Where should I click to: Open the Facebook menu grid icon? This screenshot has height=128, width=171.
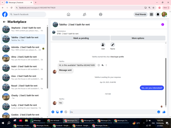point(152,14)
